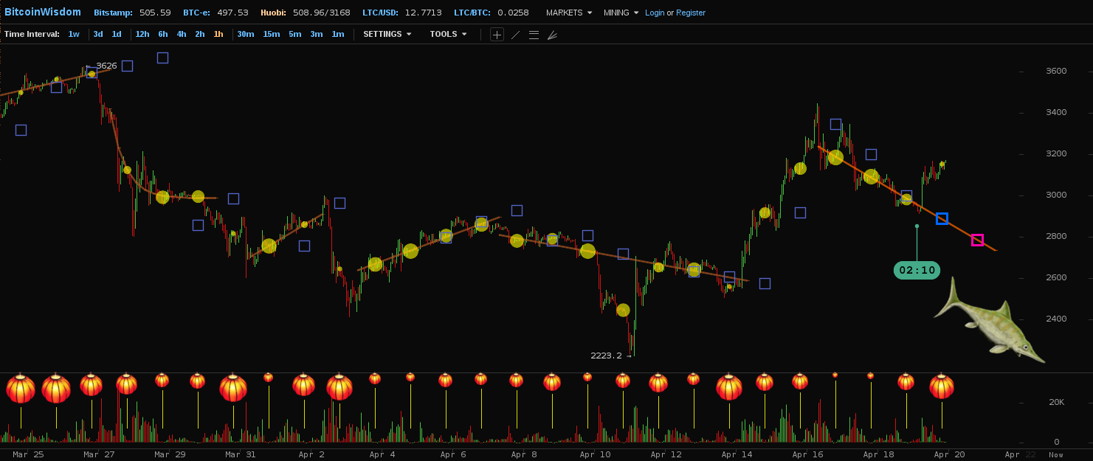1093x461 pixels.
Task: Open the SETTINGS dropdown
Action: click(x=387, y=34)
